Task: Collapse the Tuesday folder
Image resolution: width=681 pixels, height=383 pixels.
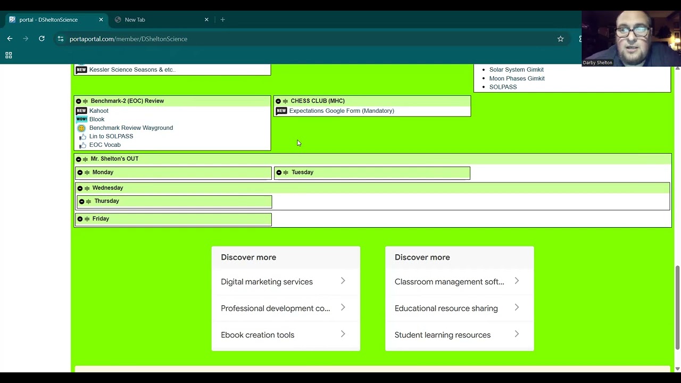Action: pyautogui.click(x=279, y=172)
